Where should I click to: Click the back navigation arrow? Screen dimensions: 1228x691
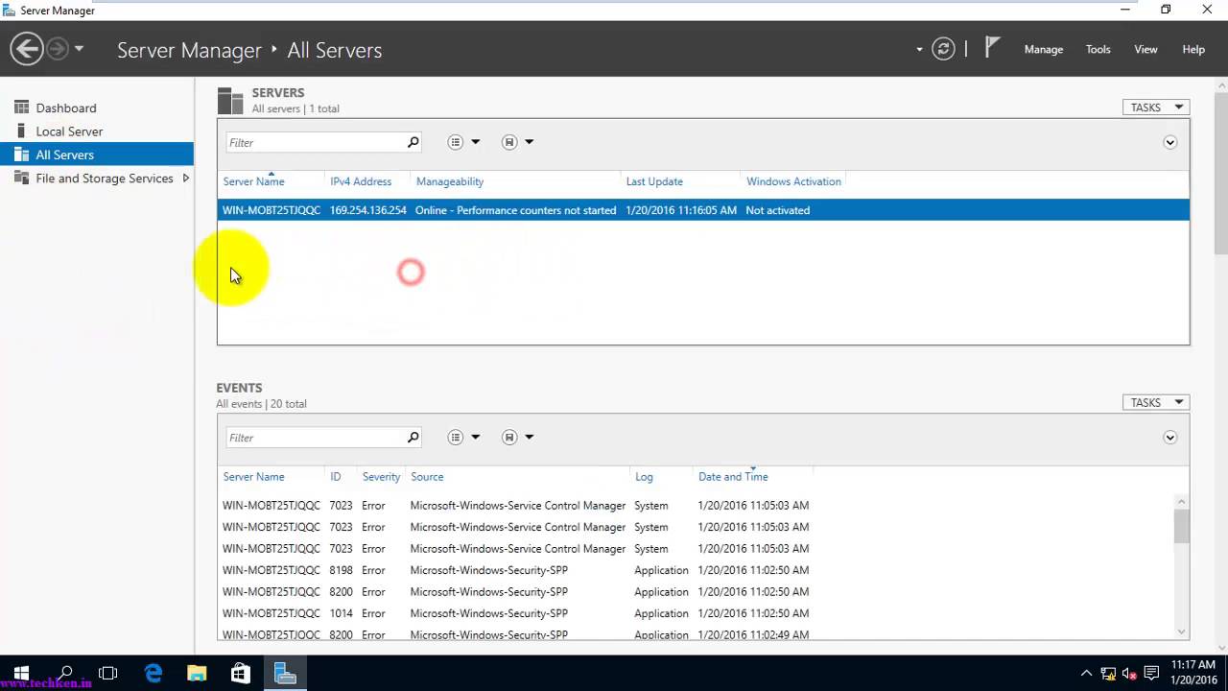coord(27,49)
